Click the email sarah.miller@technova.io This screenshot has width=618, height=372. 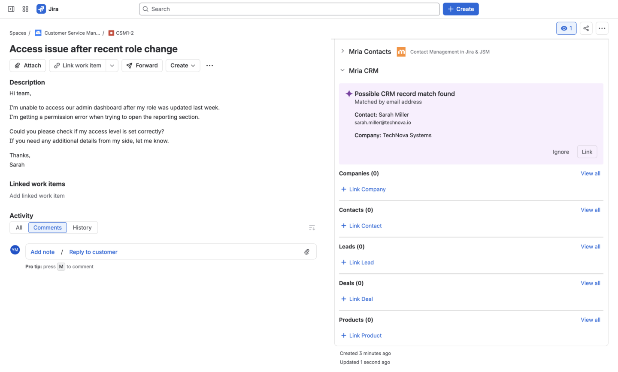point(383,123)
